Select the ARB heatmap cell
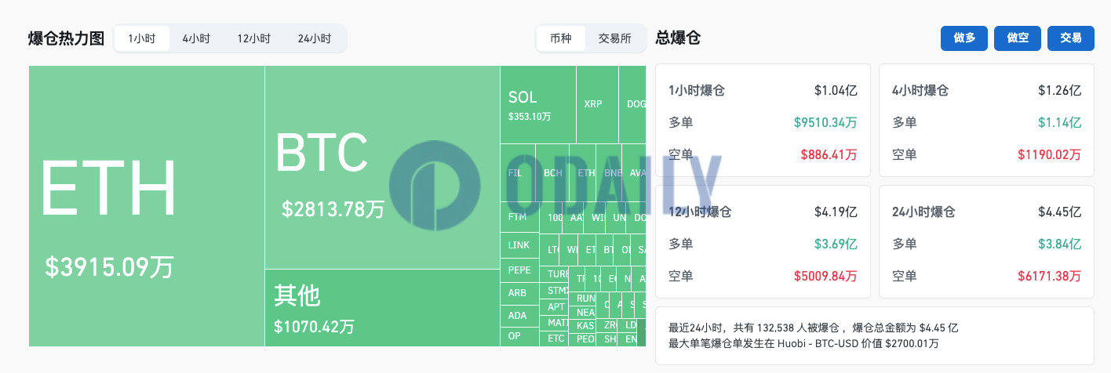This screenshot has width=1111, height=373. click(x=519, y=293)
